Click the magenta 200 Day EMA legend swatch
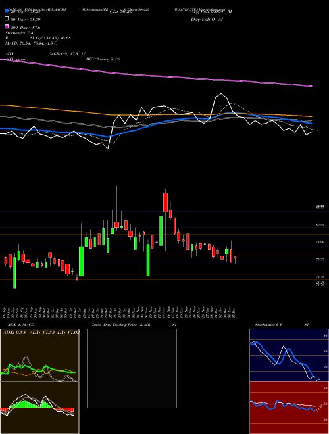Image resolution: width=329 pixels, height=434 pixels. click(7, 26)
